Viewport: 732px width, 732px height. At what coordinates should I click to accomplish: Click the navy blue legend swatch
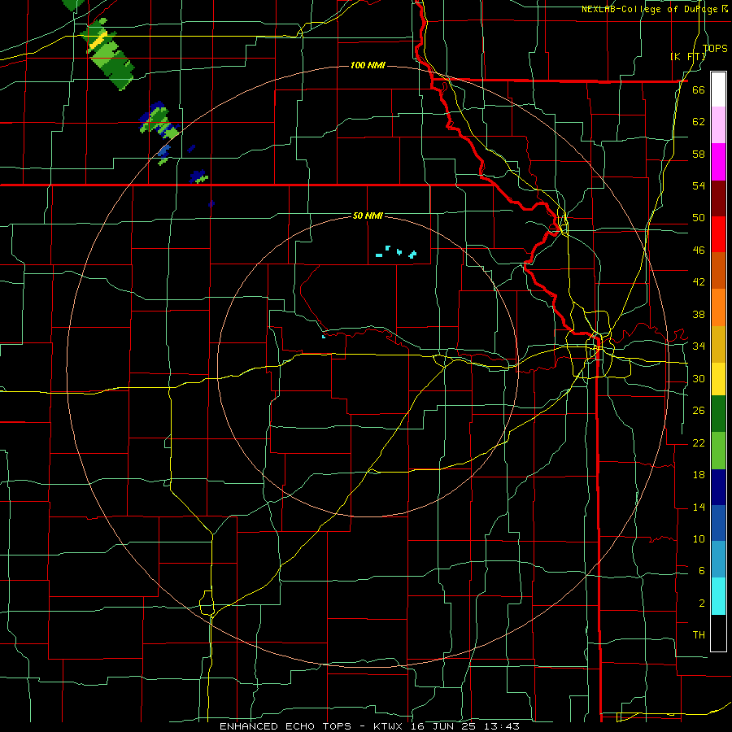718,487
